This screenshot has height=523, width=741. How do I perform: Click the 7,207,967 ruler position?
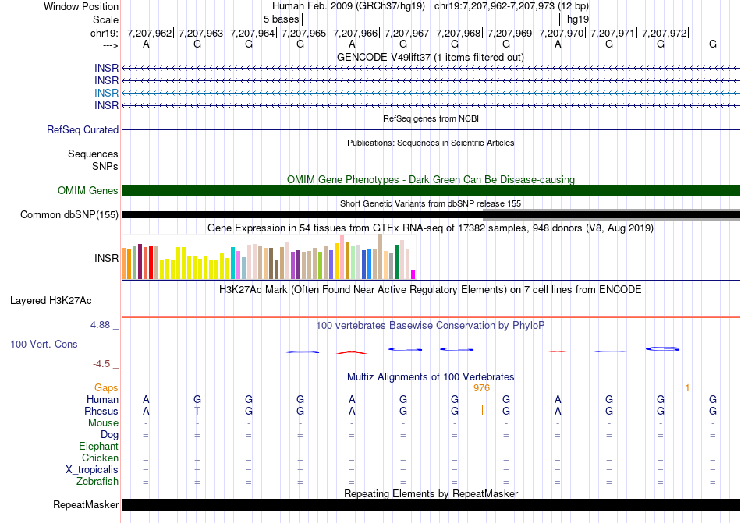[407, 33]
